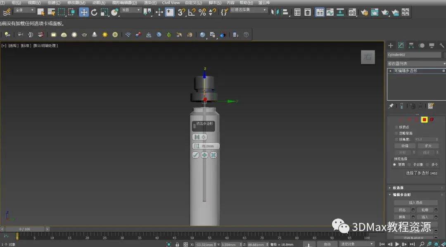
Task: Open the Hierarchy panel tab
Action: (x=411, y=45)
